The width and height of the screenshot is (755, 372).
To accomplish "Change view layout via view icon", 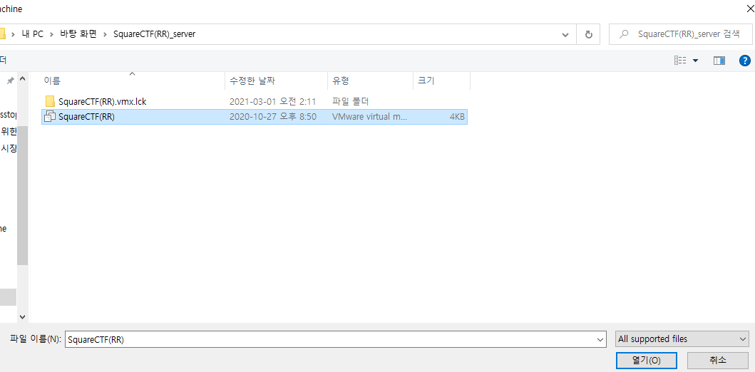I will [680, 61].
